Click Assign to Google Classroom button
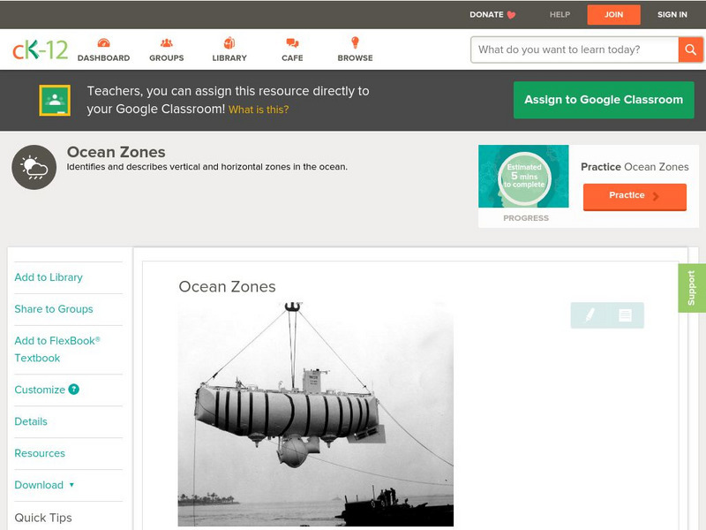This screenshot has width=706, height=530. point(604,100)
